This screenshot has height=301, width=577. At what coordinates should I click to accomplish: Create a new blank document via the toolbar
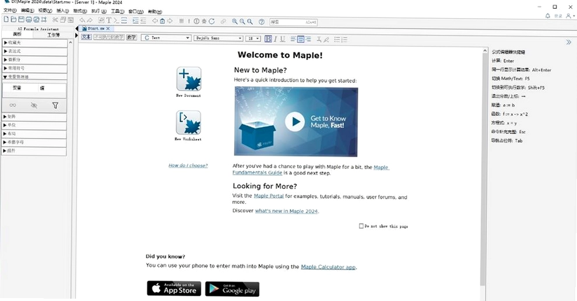point(6,20)
